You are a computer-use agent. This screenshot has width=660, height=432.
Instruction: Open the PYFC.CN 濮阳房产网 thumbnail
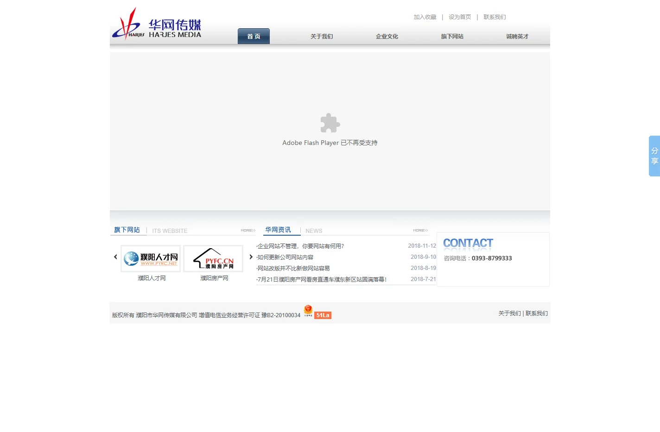(213, 258)
